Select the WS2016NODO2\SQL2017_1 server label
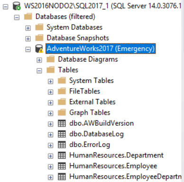The height and width of the screenshot is (182, 184). click(103, 6)
